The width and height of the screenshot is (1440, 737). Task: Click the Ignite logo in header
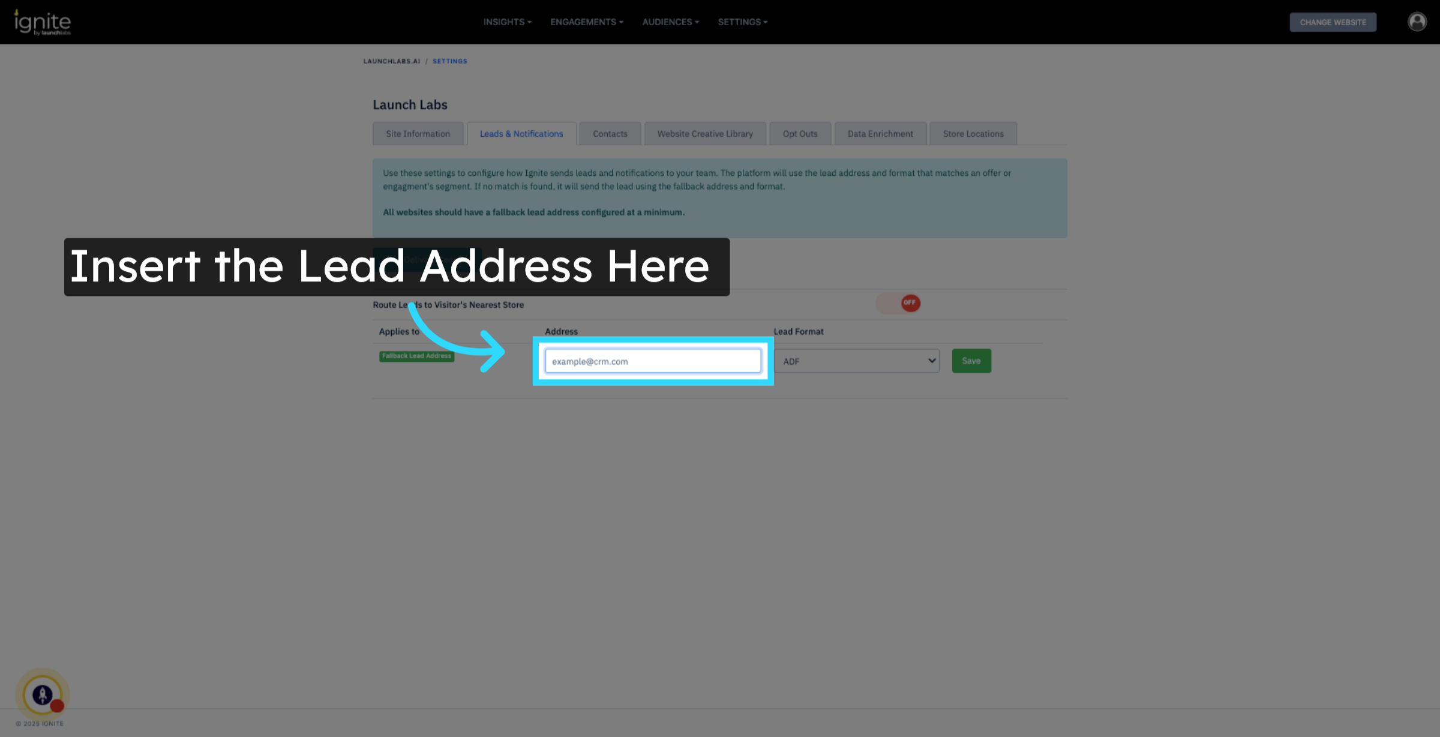(x=42, y=22)
